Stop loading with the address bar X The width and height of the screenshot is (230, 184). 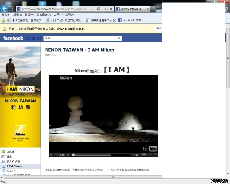[x=111, y=9]
